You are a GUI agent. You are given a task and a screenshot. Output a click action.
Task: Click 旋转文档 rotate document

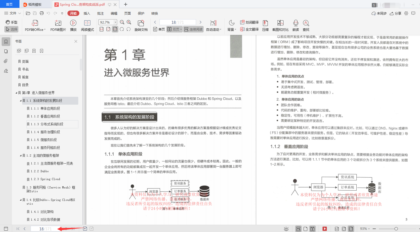tap(141, 26)
